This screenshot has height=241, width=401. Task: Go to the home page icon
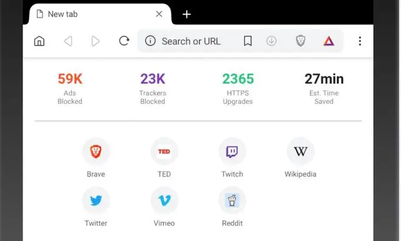[39, 41]
